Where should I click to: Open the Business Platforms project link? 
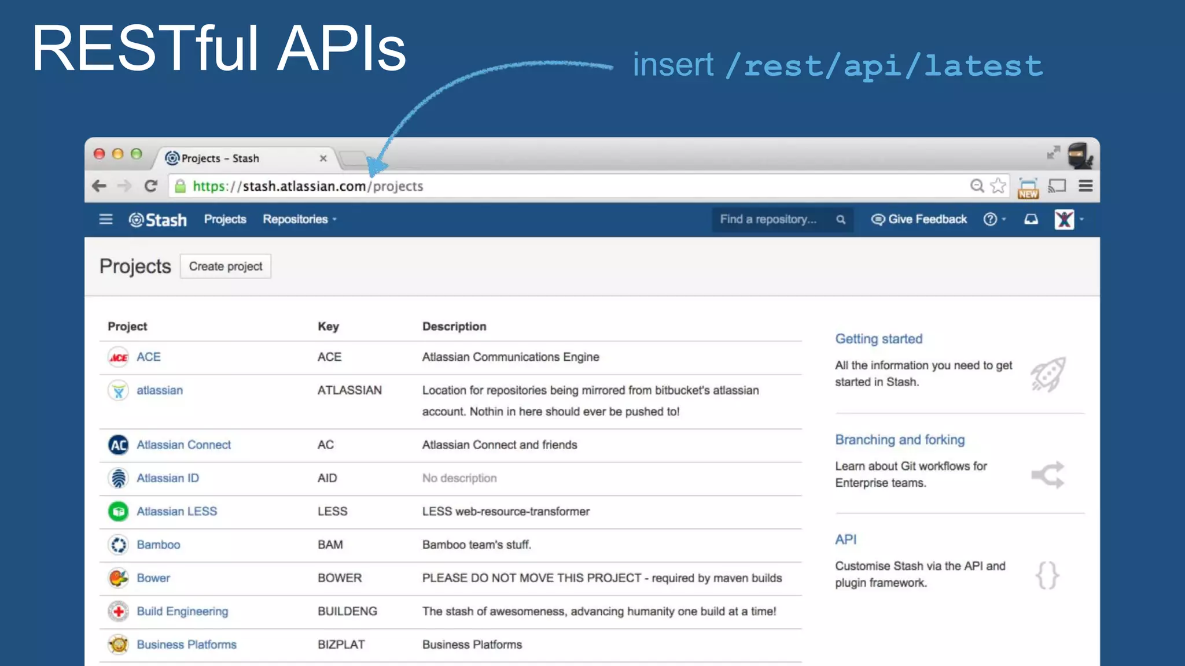click(186, 645)
